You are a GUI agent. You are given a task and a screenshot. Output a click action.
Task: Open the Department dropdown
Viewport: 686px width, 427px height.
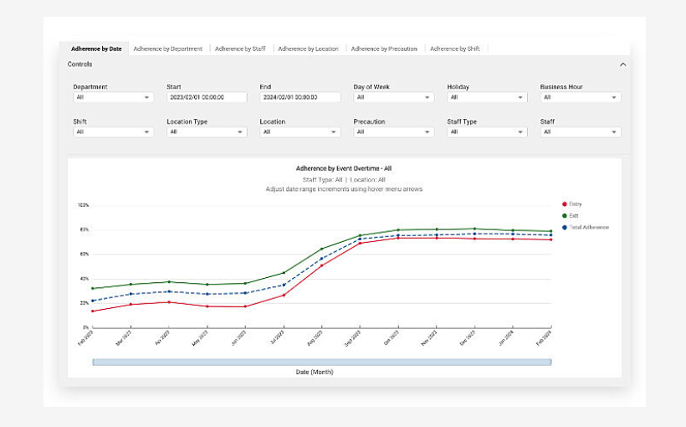tap(112, 97)
